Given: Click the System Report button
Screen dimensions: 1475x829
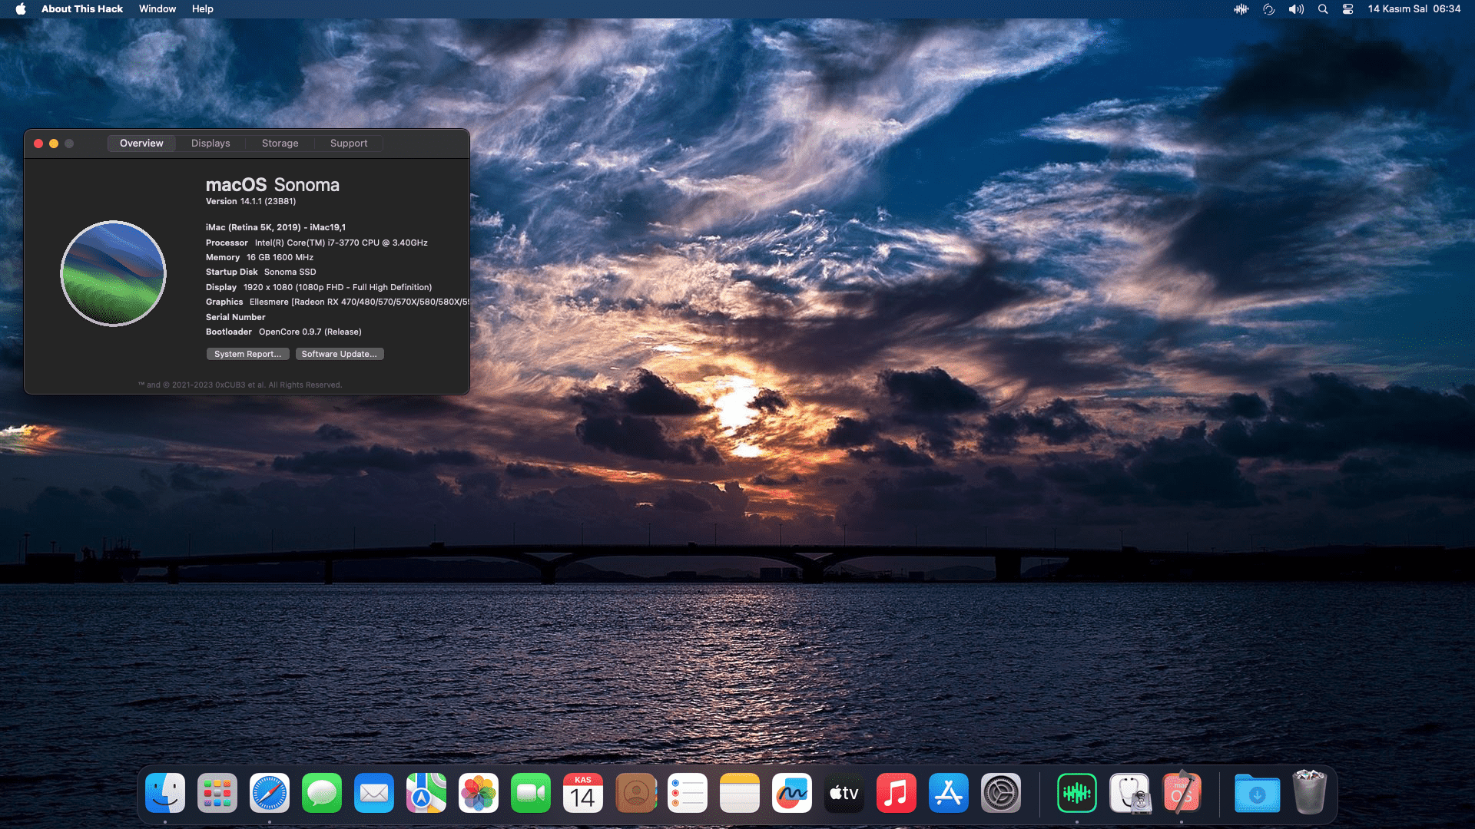Looking at the screenshot, I should coord(247,354).
